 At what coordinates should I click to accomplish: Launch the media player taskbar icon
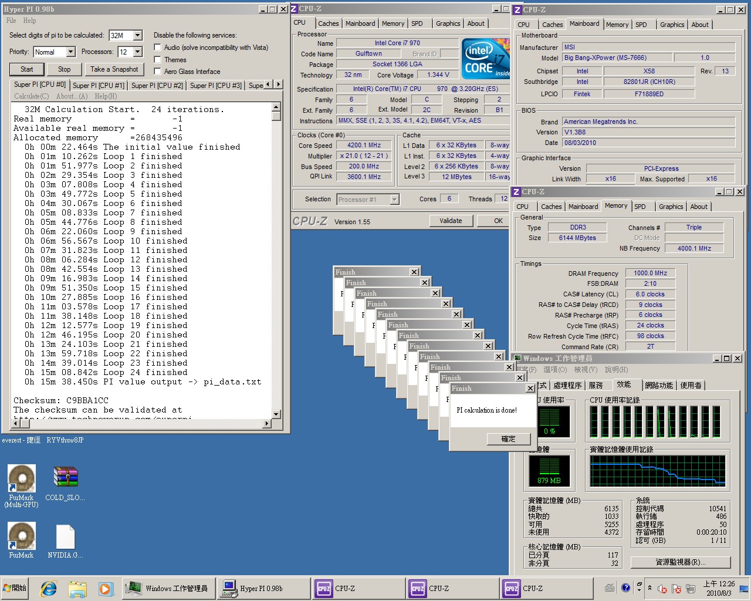(105, 588)
